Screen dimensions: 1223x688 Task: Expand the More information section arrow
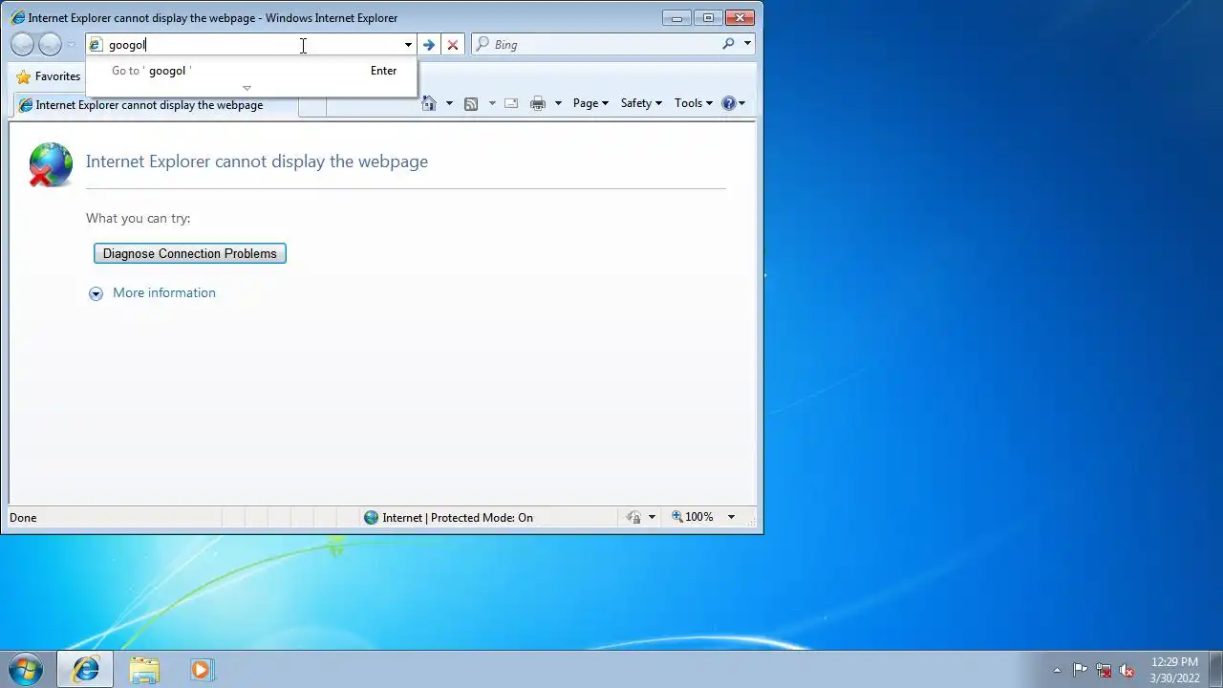[x=96, y=293]
